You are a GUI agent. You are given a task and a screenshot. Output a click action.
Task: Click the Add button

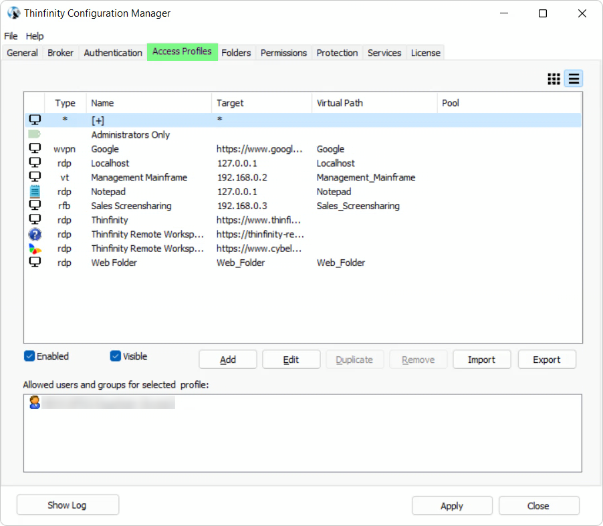[x=228, y=360]
